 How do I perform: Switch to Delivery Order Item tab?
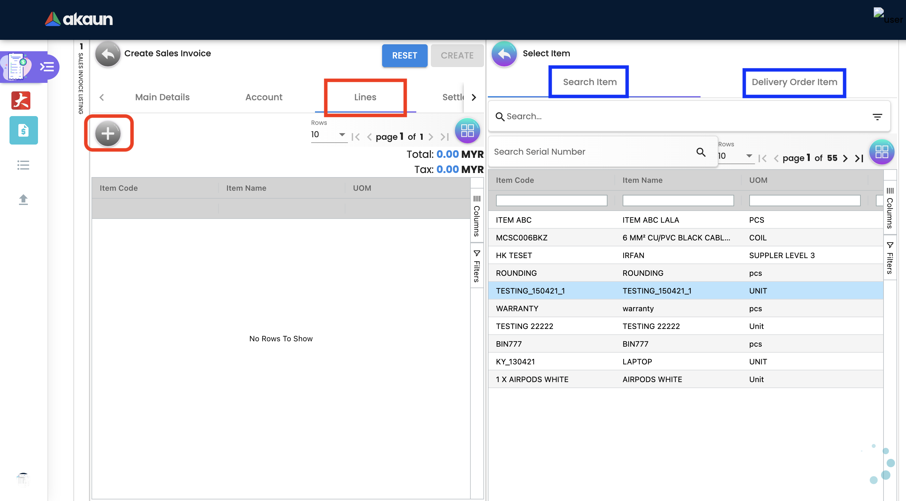[x=794, y=82]
